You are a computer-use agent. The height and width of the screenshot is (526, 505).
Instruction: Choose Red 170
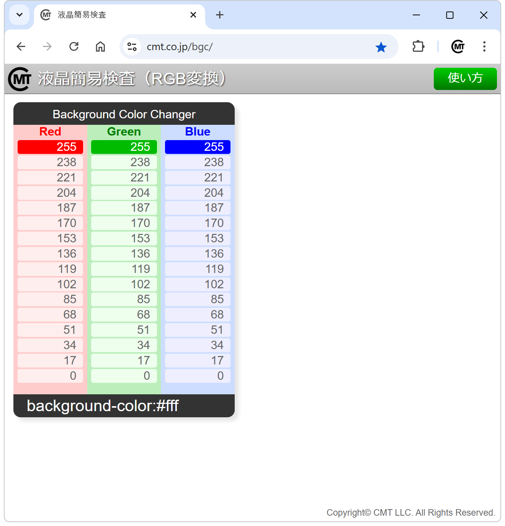[50, 223]
